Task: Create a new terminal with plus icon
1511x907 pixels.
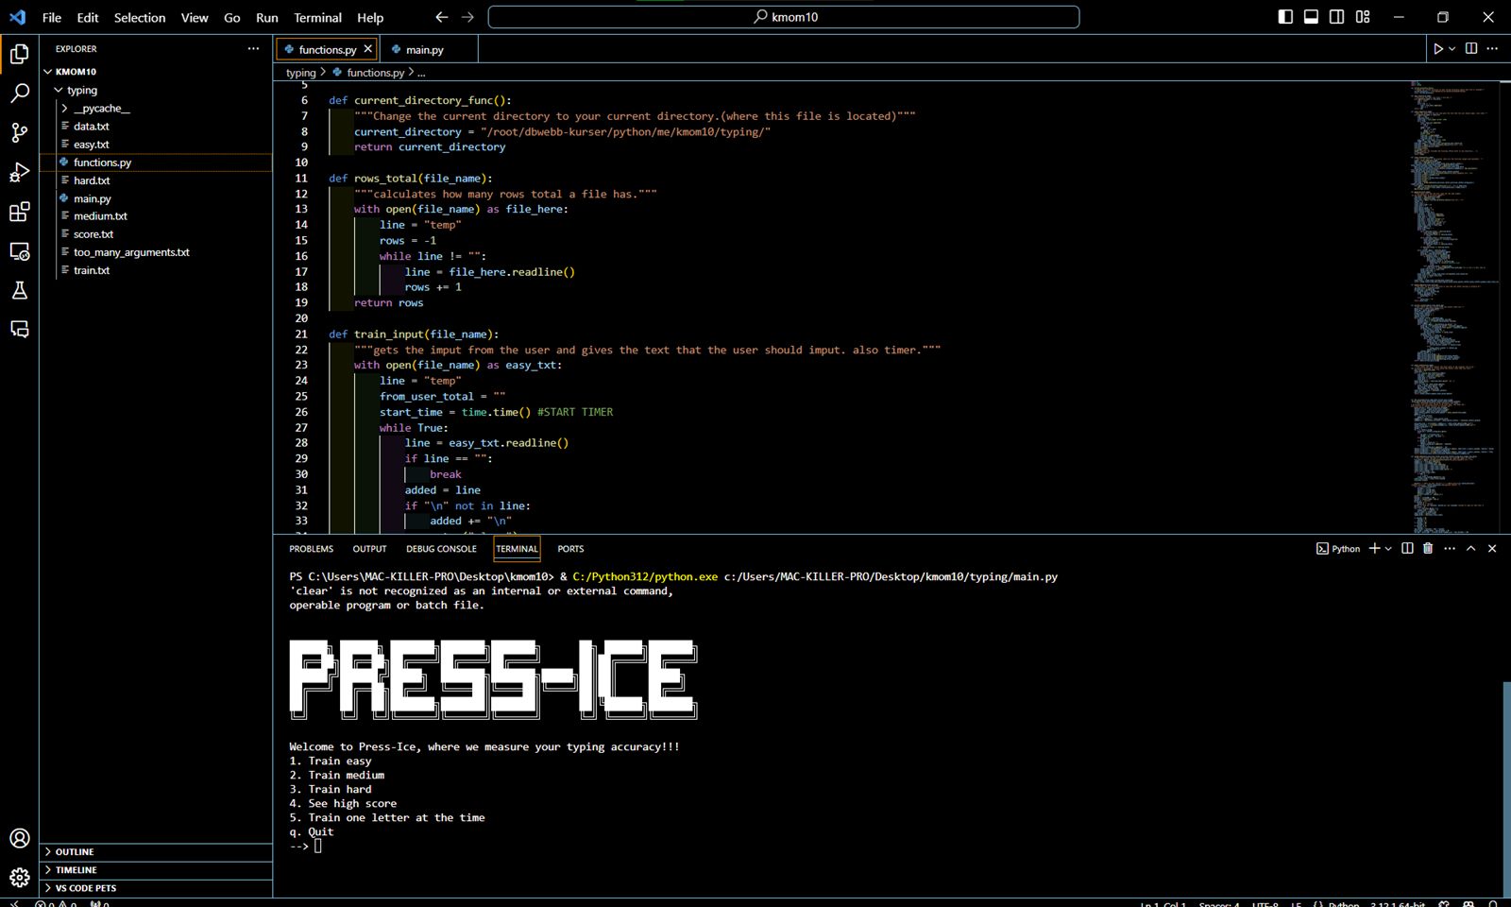Action: coord(1375,549)
